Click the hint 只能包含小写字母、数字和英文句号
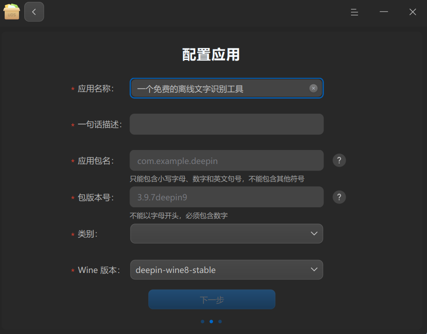 coord(217,179)
